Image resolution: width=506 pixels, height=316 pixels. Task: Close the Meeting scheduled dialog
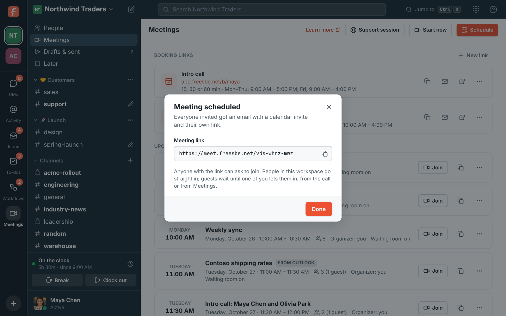click(329, 107)
